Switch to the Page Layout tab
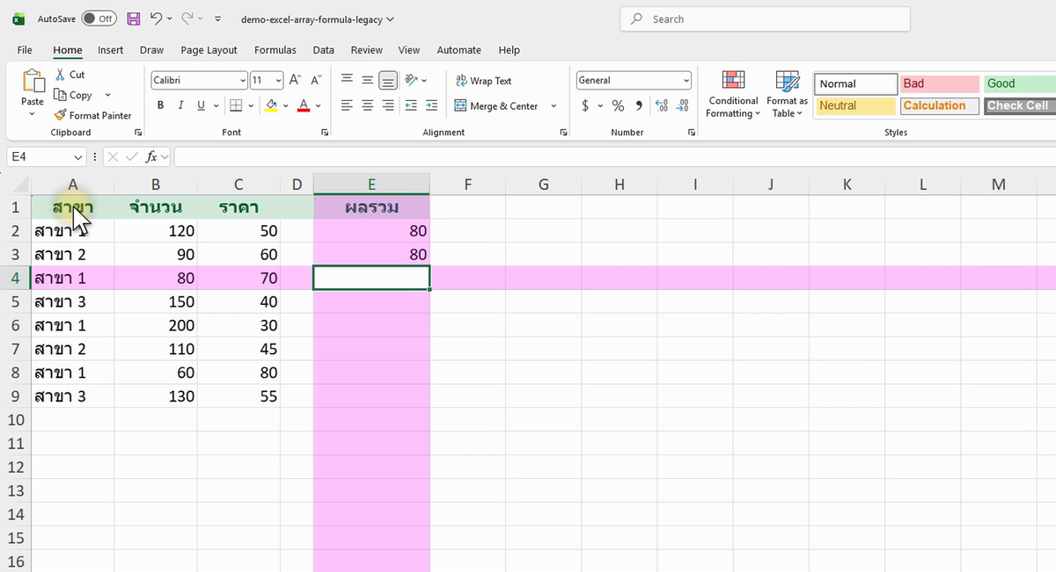The image size is (1056, 572). [209, 50]
